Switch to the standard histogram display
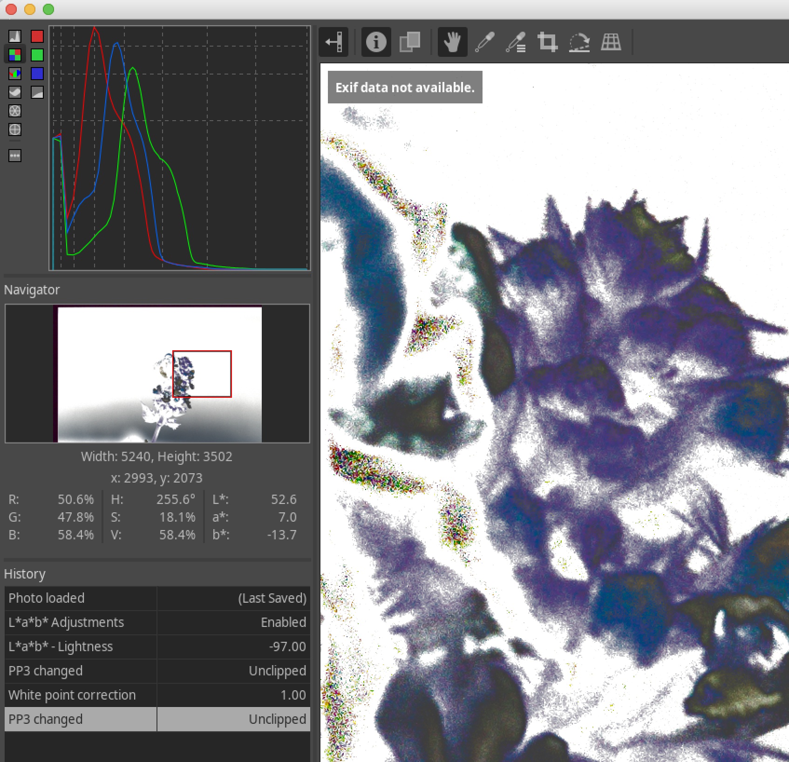Viewport: 789px width, 762px height. click(15, 36)
